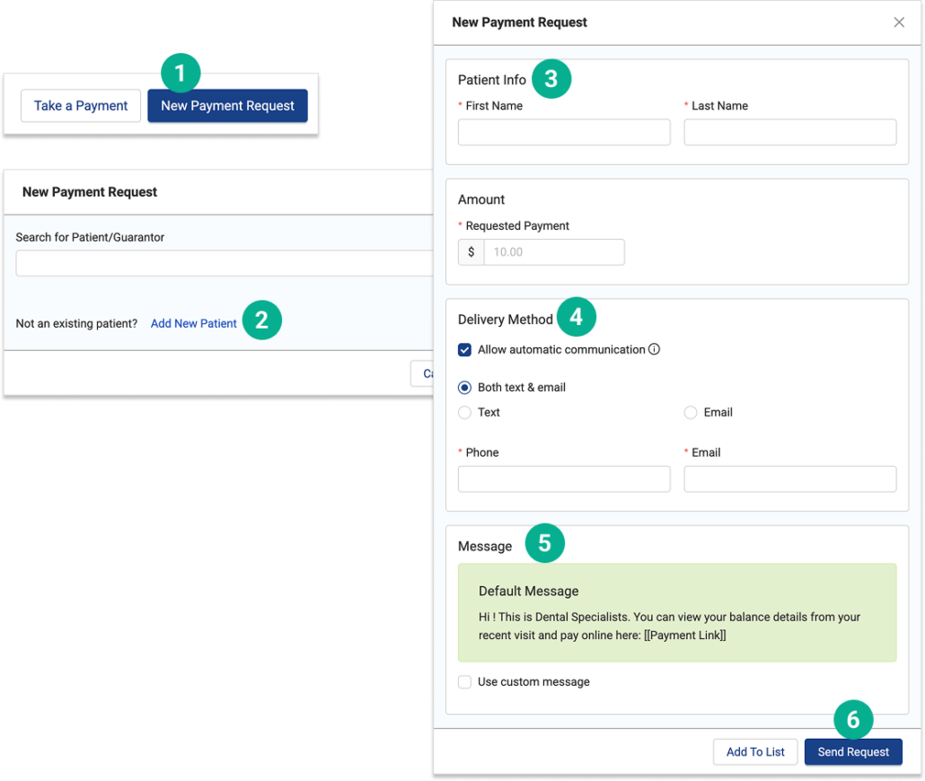
Task: Click into the Requested Payment amount field
Action: coord(553,252)
